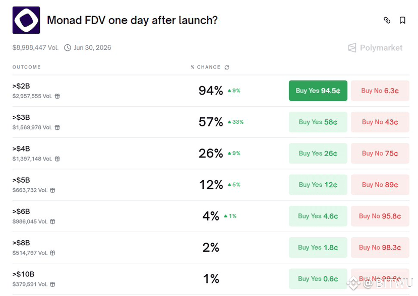
Task: Click the Monad market logo thumbnail
Action: pos(26,20)
